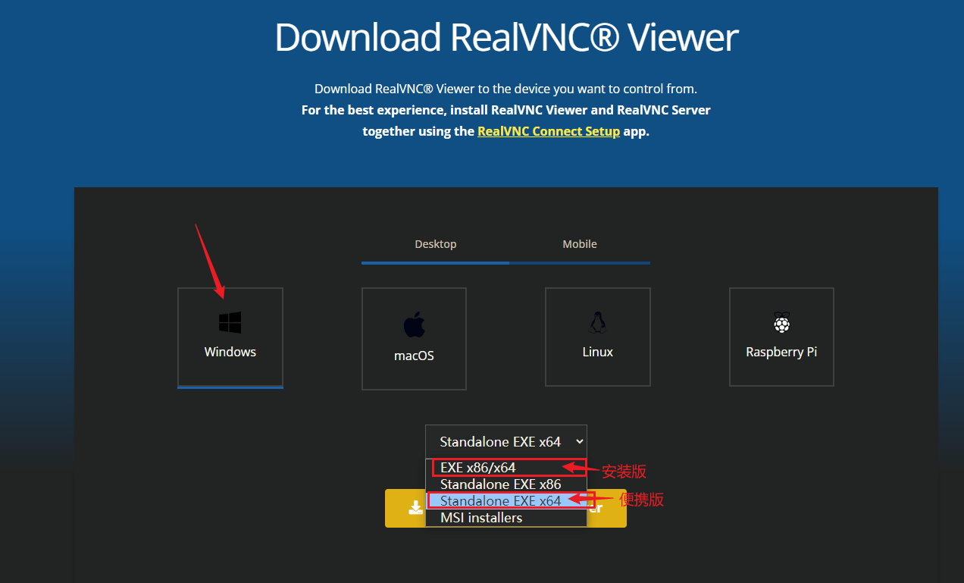Choose EXE x86/x64 from the list
Viewport: 964px width, 583px height.
[x=505, y=468]
